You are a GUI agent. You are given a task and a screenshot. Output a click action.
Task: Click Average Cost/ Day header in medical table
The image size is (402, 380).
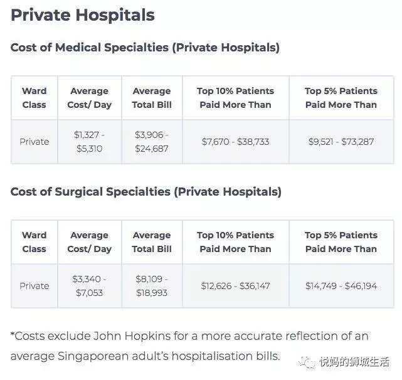pyautogui.click(x=90, y=98)
